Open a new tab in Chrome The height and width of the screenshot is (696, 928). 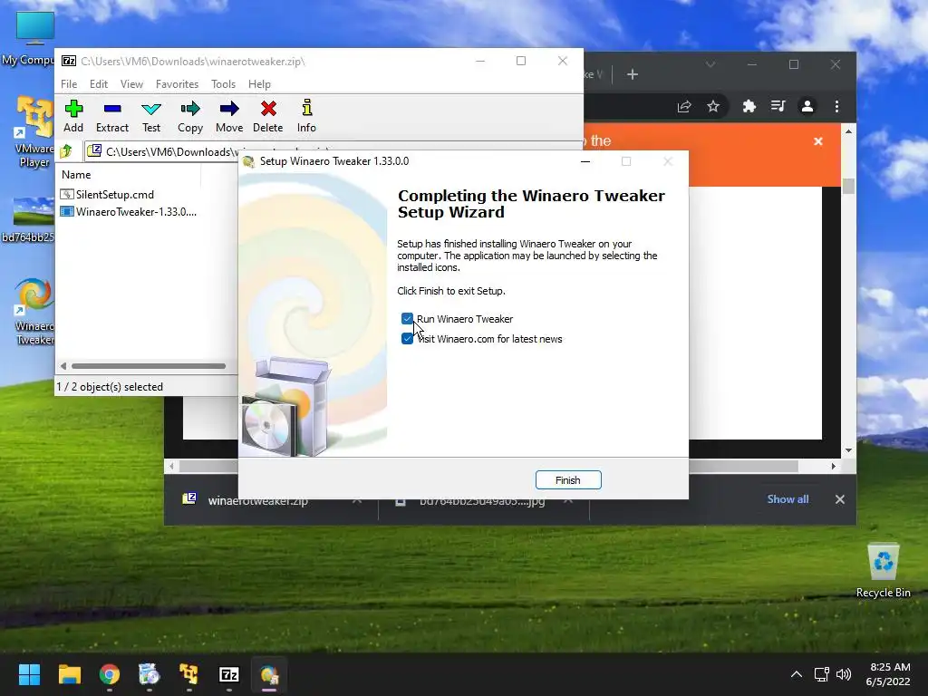[x=632, y=74]
